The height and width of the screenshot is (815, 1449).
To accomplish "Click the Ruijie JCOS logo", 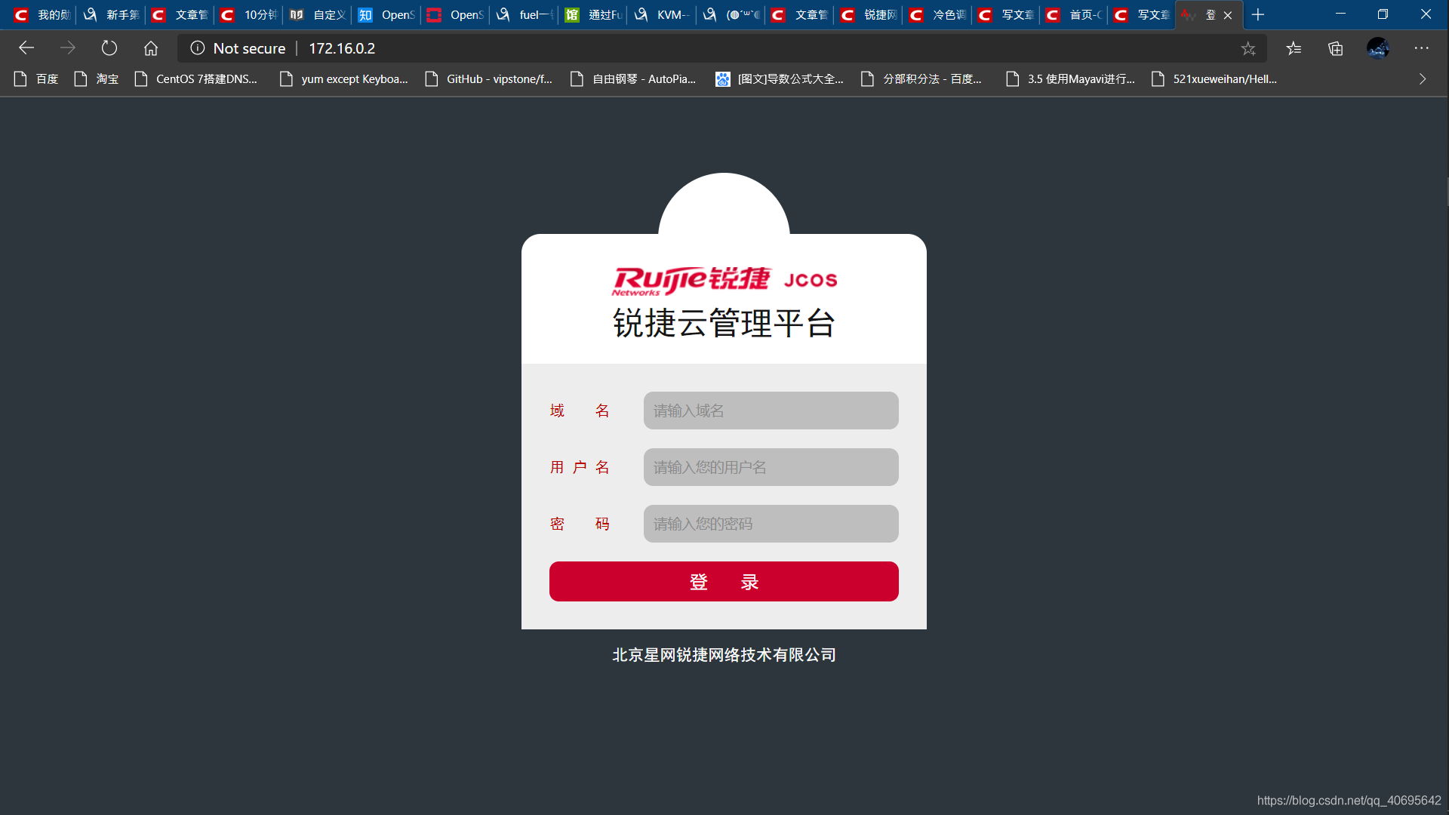I will (x=724, y=280).
